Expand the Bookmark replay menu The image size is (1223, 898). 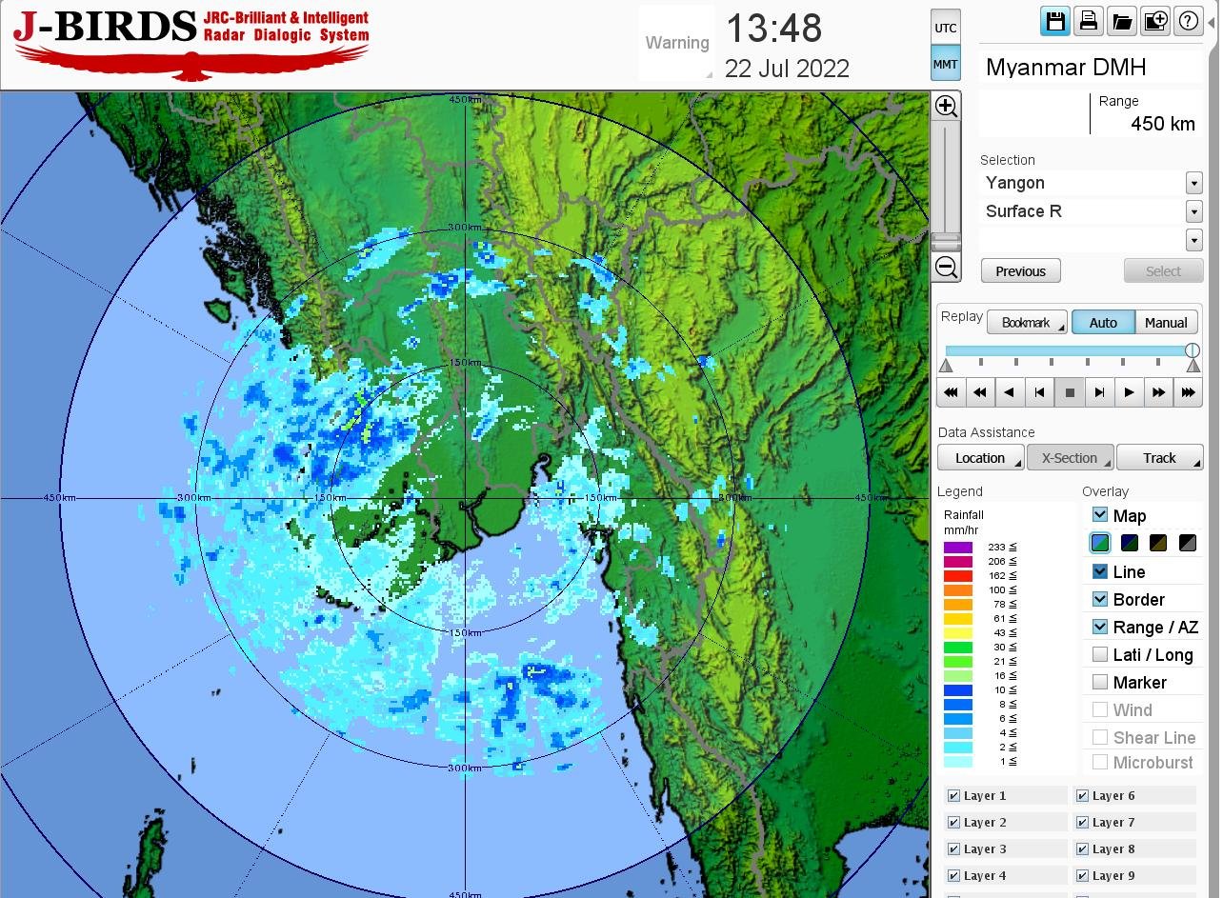pyautogui.click(x=1027, y=323)
